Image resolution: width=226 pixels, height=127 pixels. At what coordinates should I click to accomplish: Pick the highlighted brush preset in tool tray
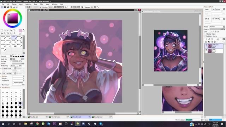14,38
